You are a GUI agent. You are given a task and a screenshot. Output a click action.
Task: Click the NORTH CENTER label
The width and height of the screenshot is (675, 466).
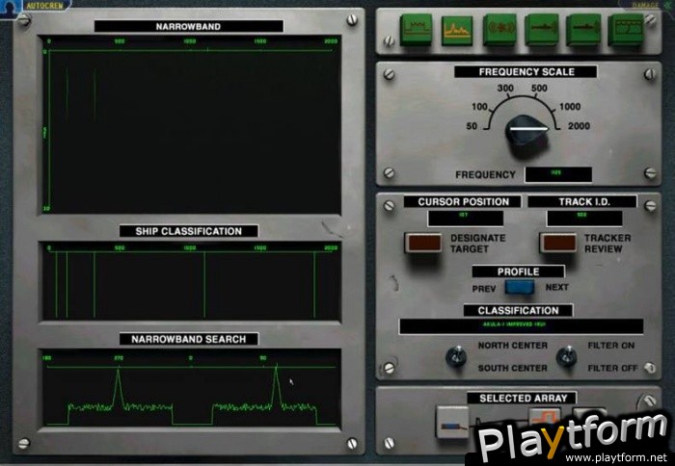tap(513, 346)
